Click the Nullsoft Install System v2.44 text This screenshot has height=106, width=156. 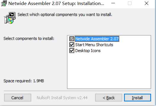pyautogui.click(x=62, y=98)
